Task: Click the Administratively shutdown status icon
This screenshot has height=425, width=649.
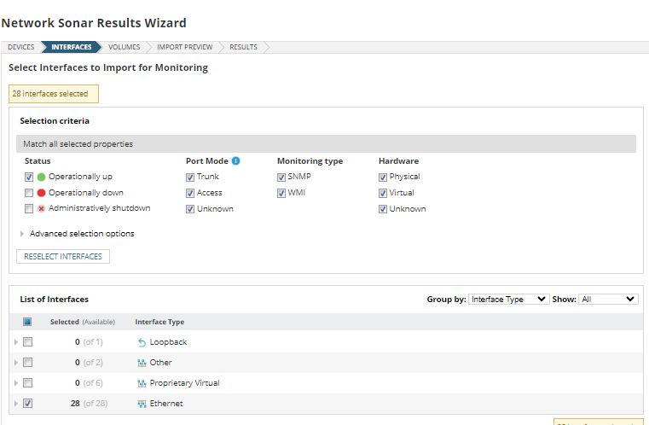Action: (41, 208)
